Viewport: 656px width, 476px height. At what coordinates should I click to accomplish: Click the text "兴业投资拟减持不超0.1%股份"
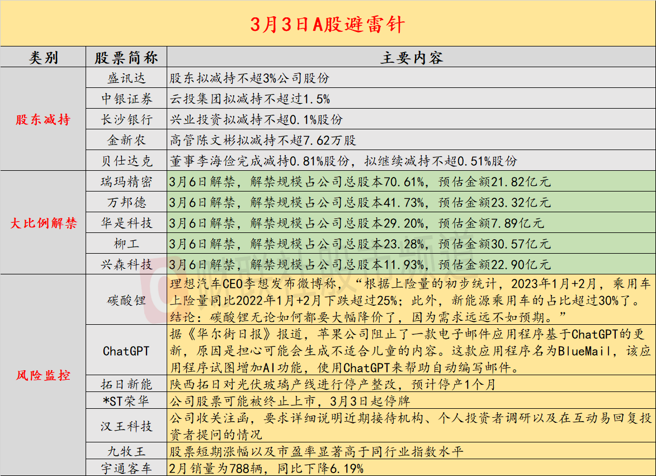(x=256, y=119)
